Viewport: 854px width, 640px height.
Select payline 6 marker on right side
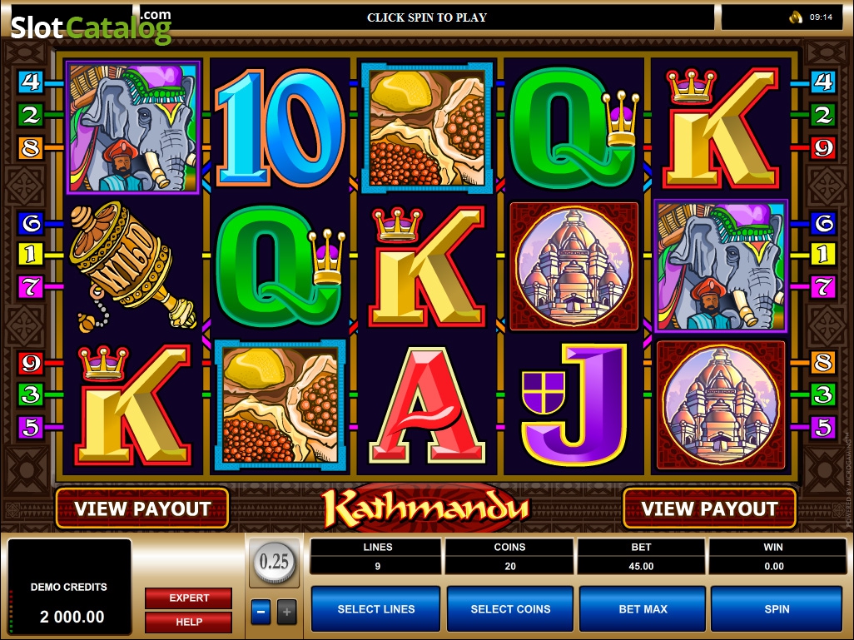pos(823,223)
